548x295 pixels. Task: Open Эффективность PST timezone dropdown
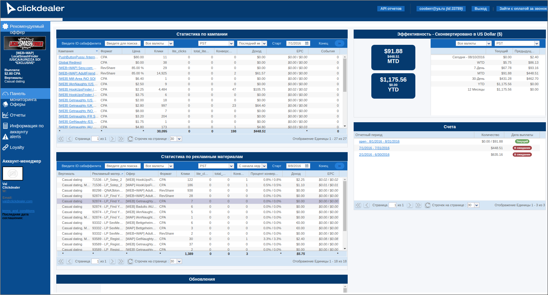(517, 43)
